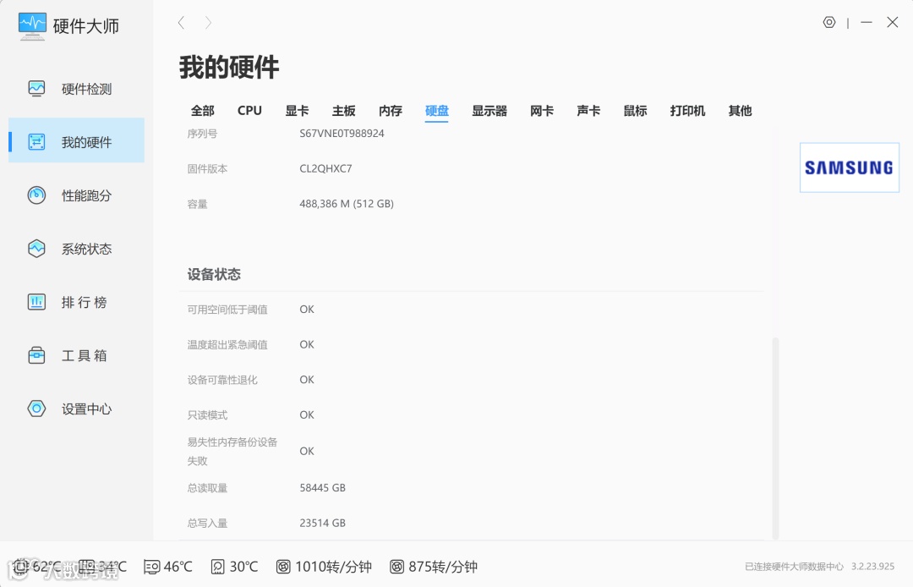Click 已连接硬件大师数据中心 status text
Viewport: 913px width, 587px height.
(x=794, y=567)
